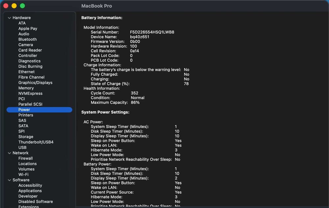Click the Hardware Revision value 100

(x=133, y=46)
